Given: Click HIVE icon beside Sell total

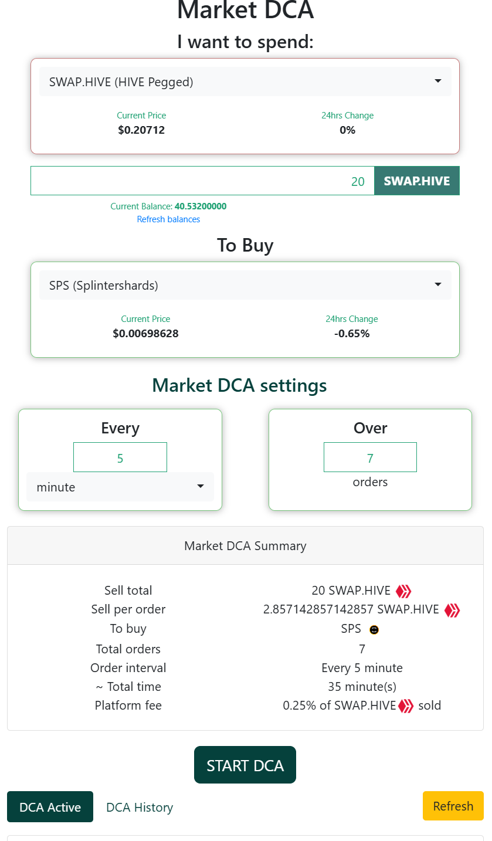Looking at the screenshot, I should pyautogui.click(x=403, y=591).
